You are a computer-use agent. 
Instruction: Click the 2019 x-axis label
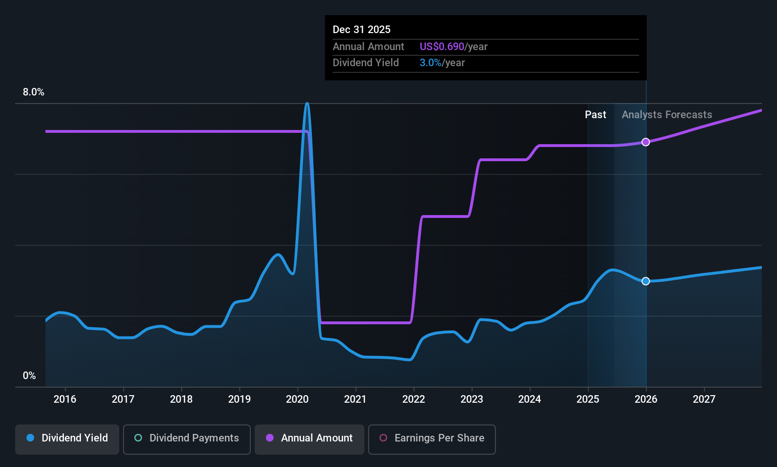click(x=239, y=399)
